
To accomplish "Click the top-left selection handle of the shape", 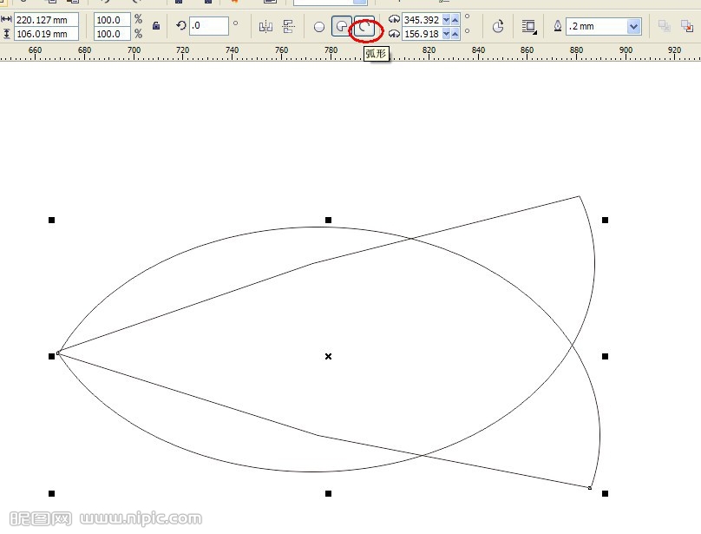I will tap(51, 220).
